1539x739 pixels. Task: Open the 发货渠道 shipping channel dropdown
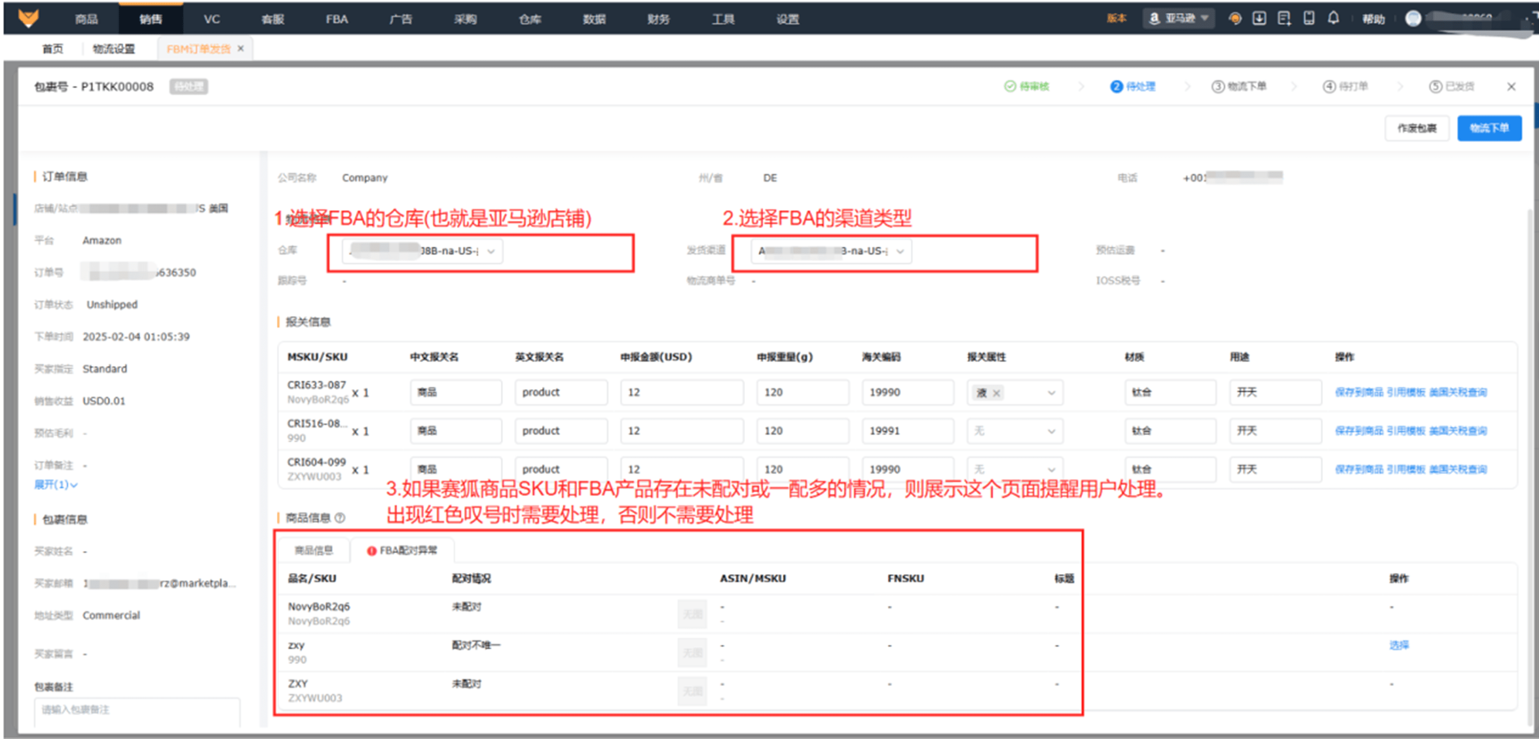click(x=831, y=251)
